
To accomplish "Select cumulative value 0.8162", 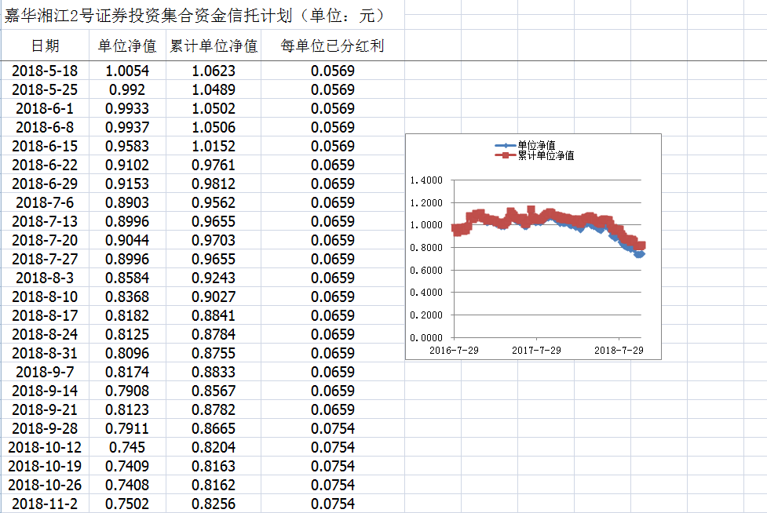I will pos(214,485).
